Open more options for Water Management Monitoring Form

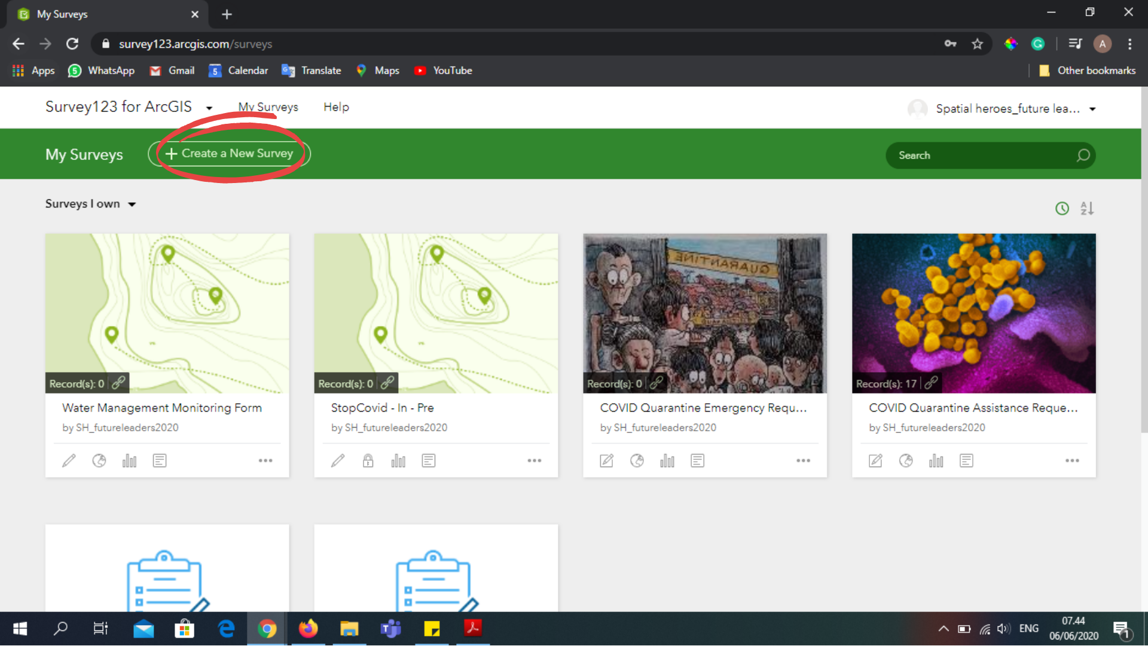click(x=265, y=461)
